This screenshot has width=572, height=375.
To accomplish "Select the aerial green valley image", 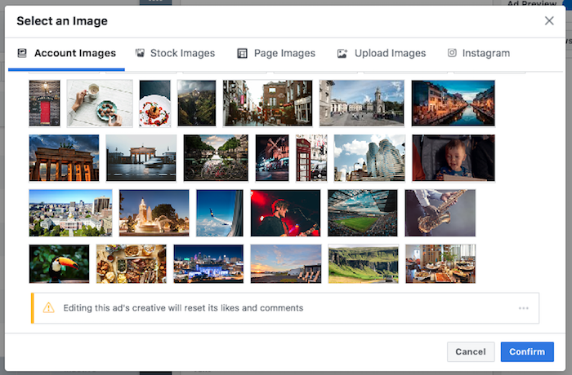I will 197,103.
